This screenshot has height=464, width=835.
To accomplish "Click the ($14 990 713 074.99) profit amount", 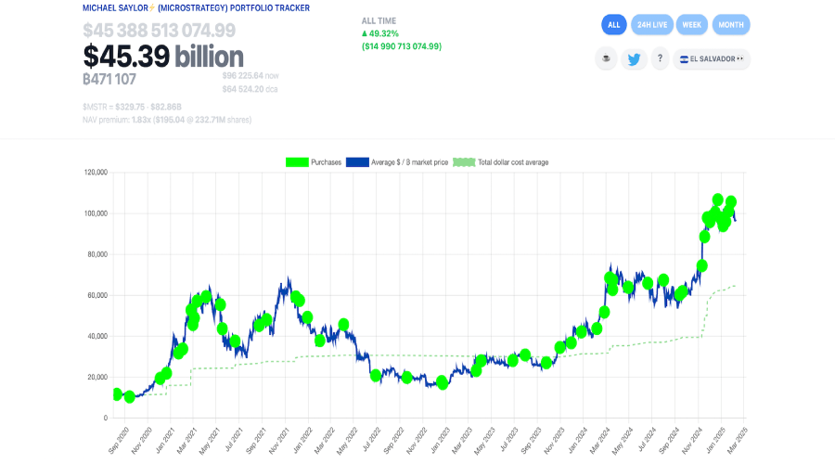I will click(402, 46).
